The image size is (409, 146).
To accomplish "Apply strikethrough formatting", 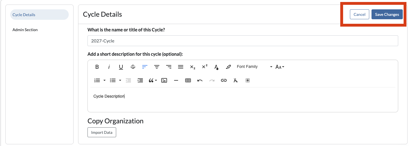I will 133,67.
